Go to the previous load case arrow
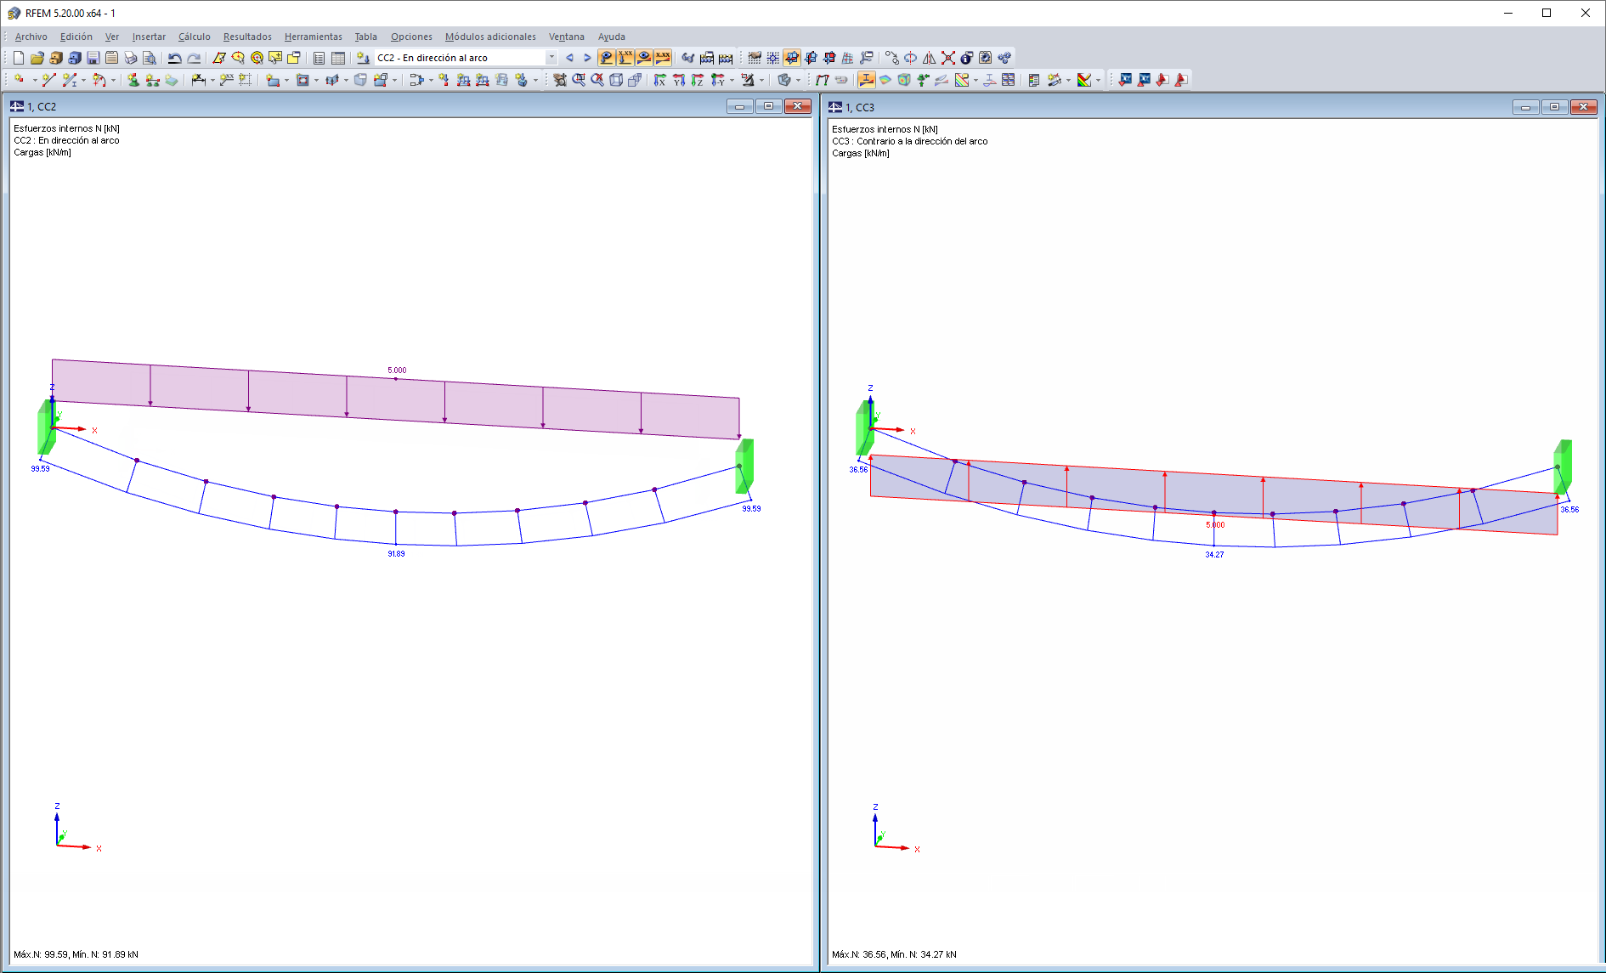Image resolution: width=1606 pixels, height=973 pixels. (x=570, y=58)
